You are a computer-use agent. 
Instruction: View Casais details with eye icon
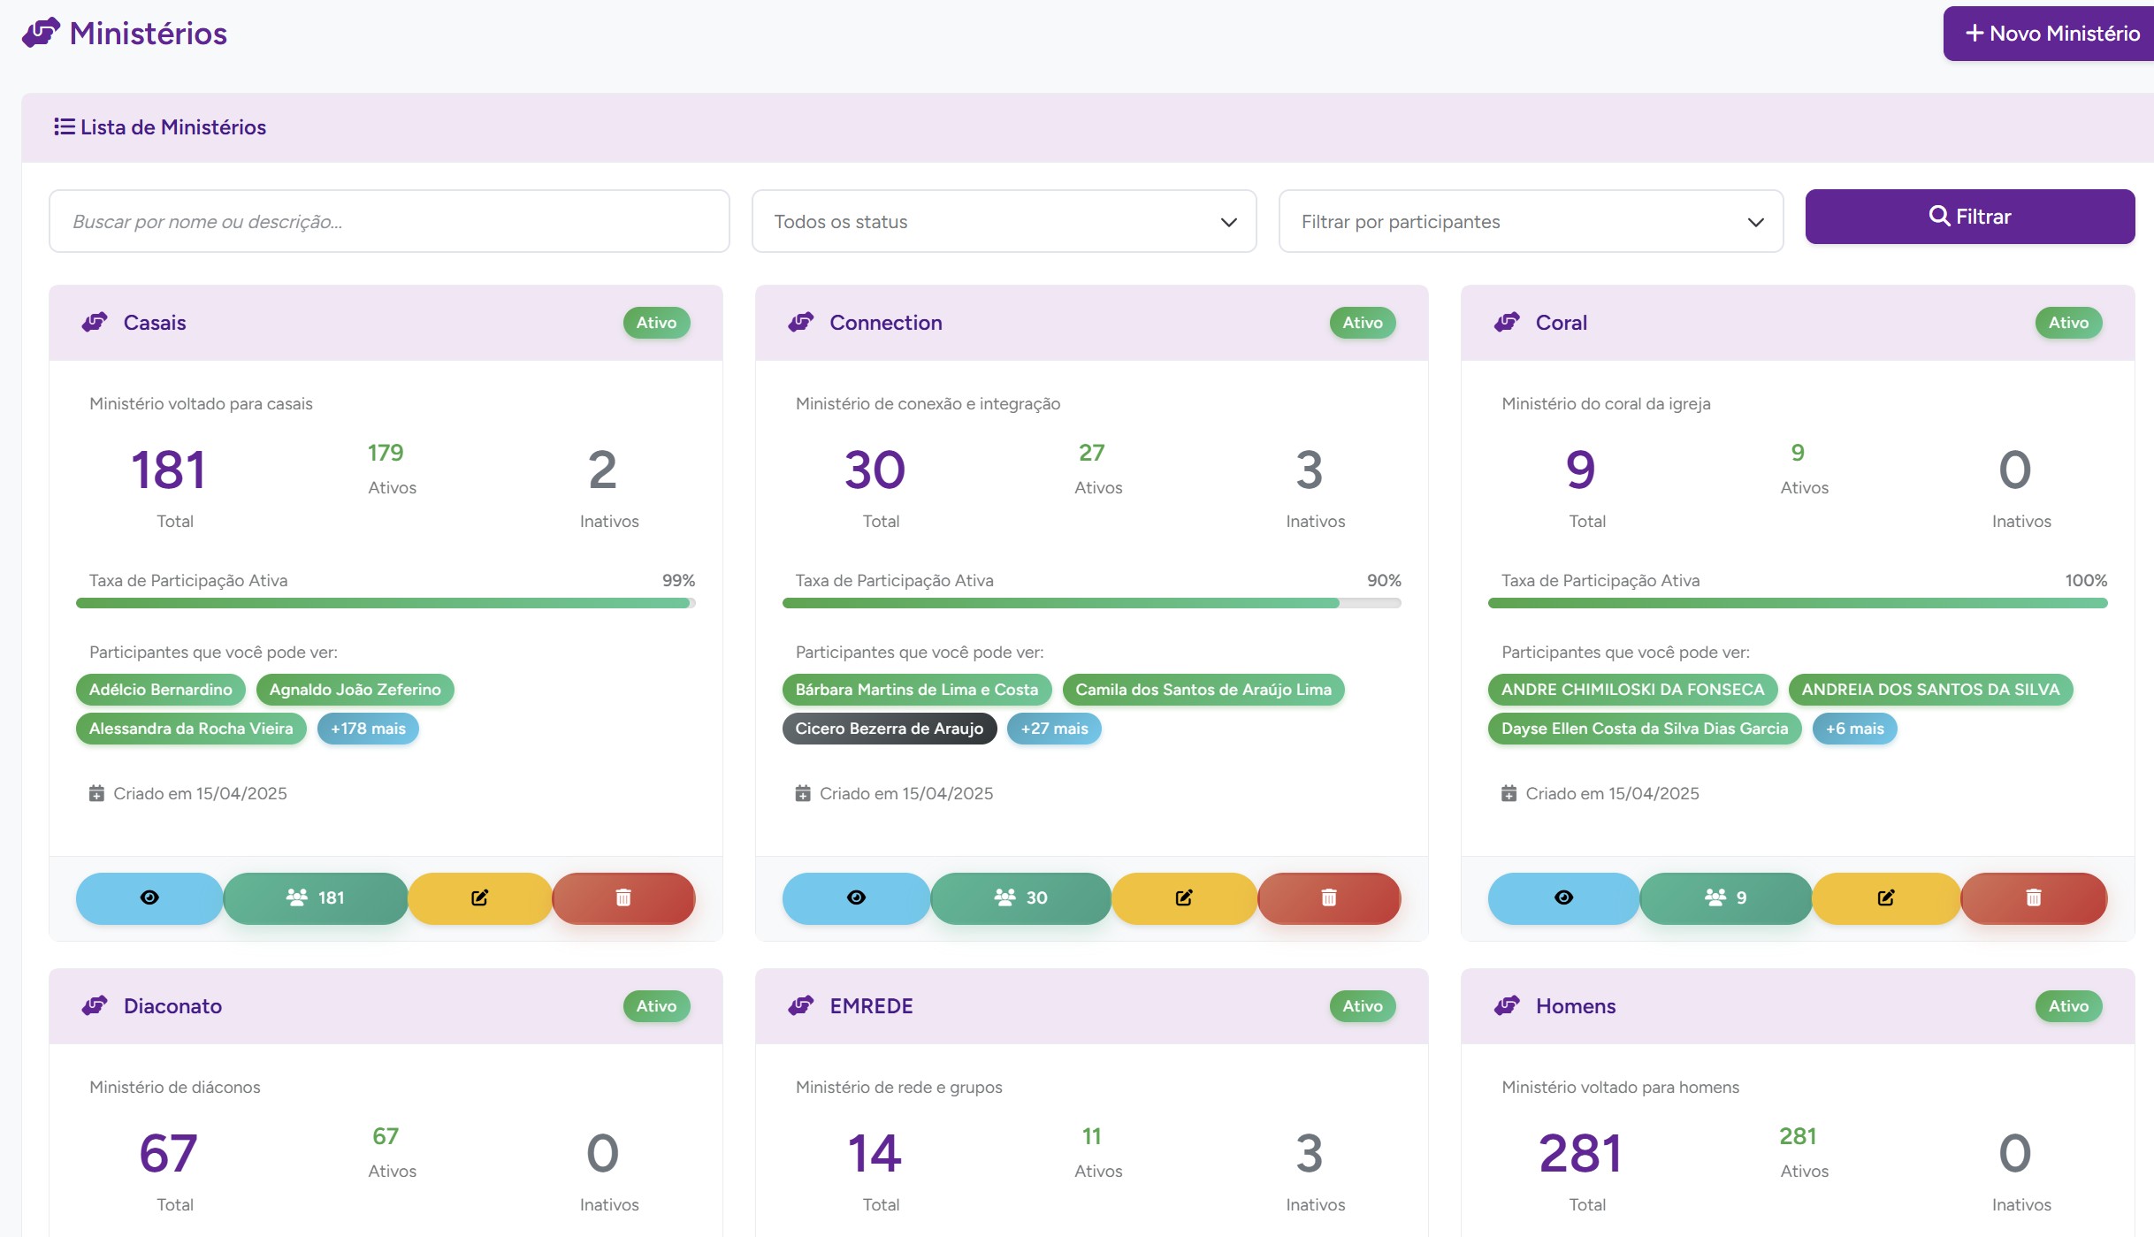(x=149, y=897)
